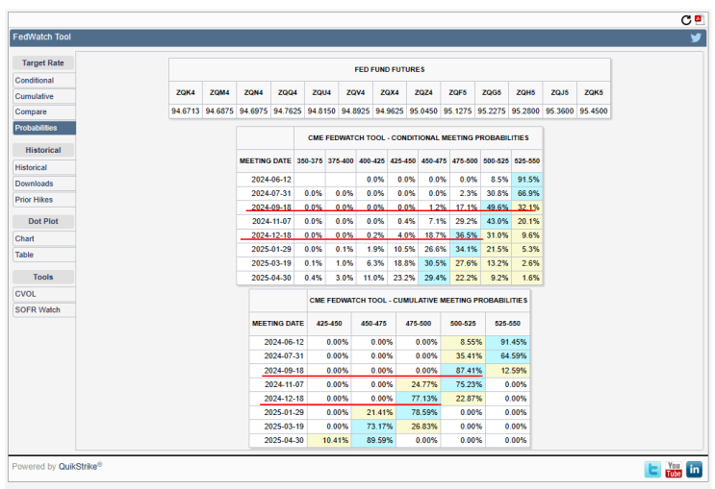Image resolution: width=715 pixels, height=489 pixels.
Task: Open the Downloads sidebar item
Action: click(x=44, y=183)
